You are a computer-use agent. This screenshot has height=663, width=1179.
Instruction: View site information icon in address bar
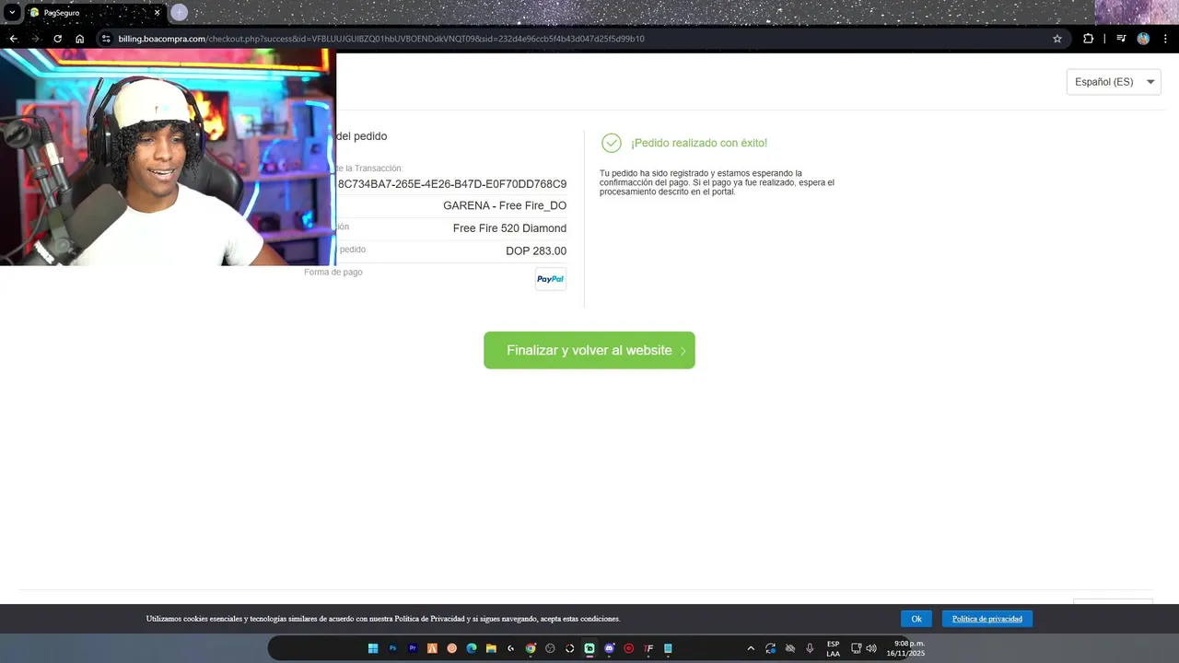click(106, 39)
